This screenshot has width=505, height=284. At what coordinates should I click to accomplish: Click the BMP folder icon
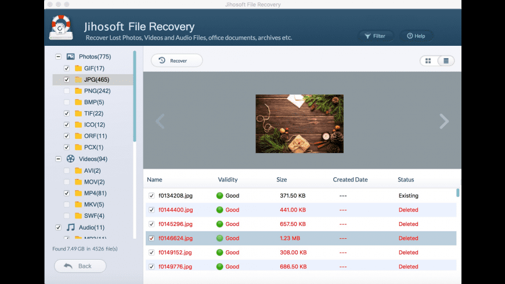(x=78, y=102)
